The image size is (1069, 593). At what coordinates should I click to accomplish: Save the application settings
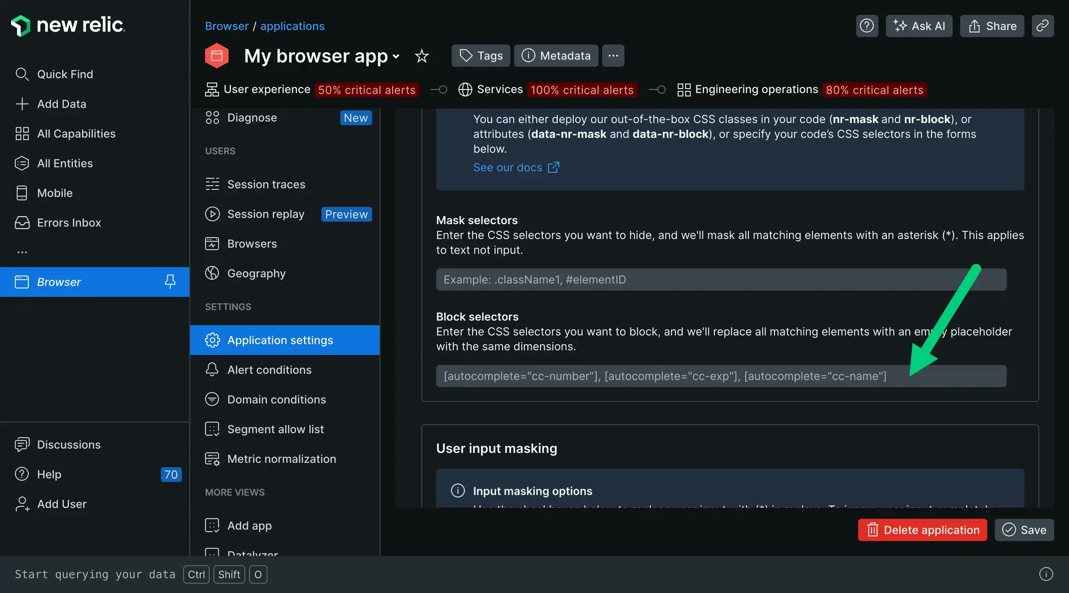click(1024, 530)
